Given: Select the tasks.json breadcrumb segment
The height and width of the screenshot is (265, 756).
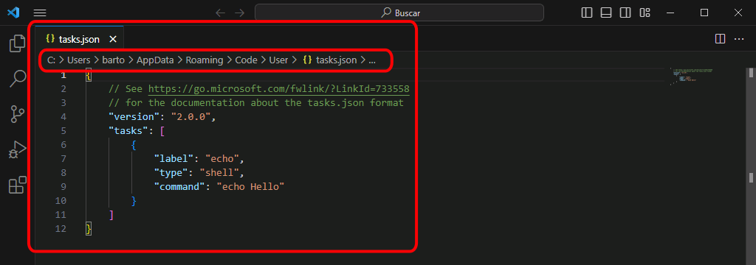Looking at the screenshot, I should click(x=330, y=60).
